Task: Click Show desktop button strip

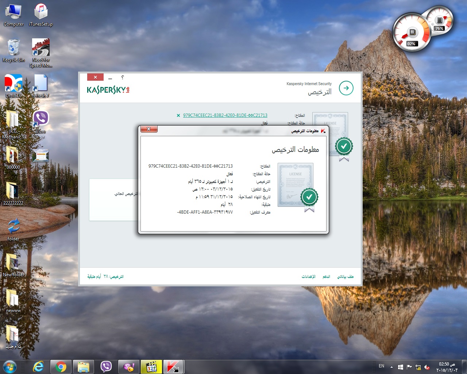Action: [464, 367]
